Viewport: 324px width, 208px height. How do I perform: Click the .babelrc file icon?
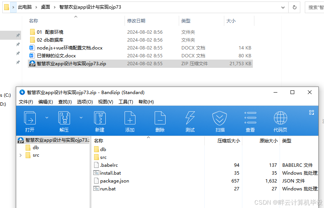tap(96, 165)
